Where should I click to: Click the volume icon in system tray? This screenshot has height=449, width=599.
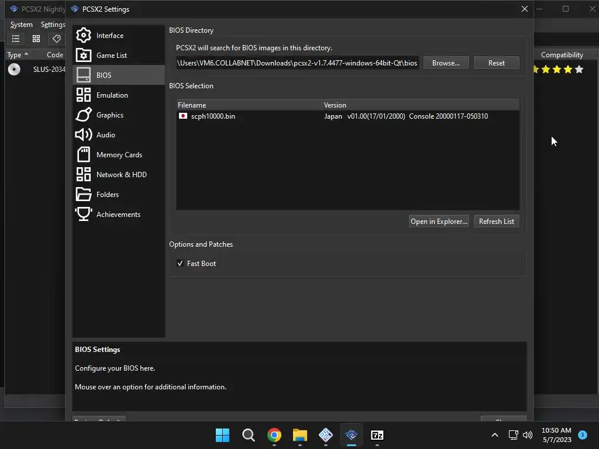click(x=528, y=435)
